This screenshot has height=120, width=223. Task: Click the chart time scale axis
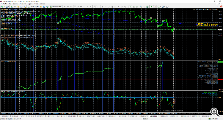point(109,113)
